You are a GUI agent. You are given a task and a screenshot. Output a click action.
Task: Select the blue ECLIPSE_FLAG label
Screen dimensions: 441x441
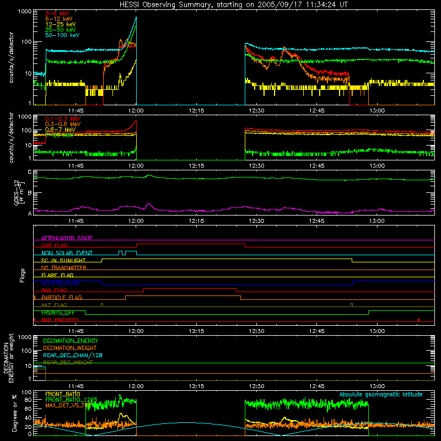tap(60, 283)
